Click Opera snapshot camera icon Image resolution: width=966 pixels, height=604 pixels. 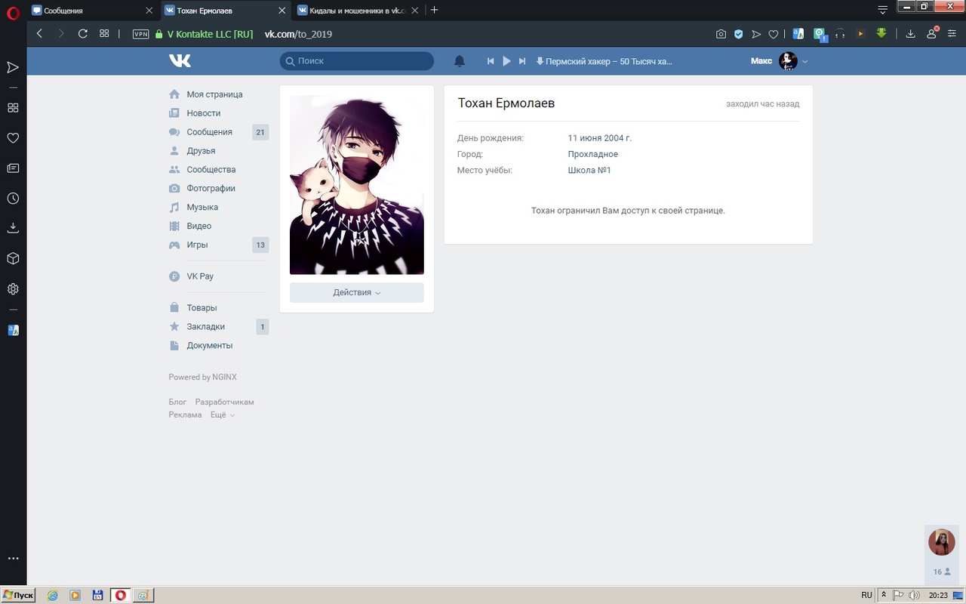coord(721,34)
